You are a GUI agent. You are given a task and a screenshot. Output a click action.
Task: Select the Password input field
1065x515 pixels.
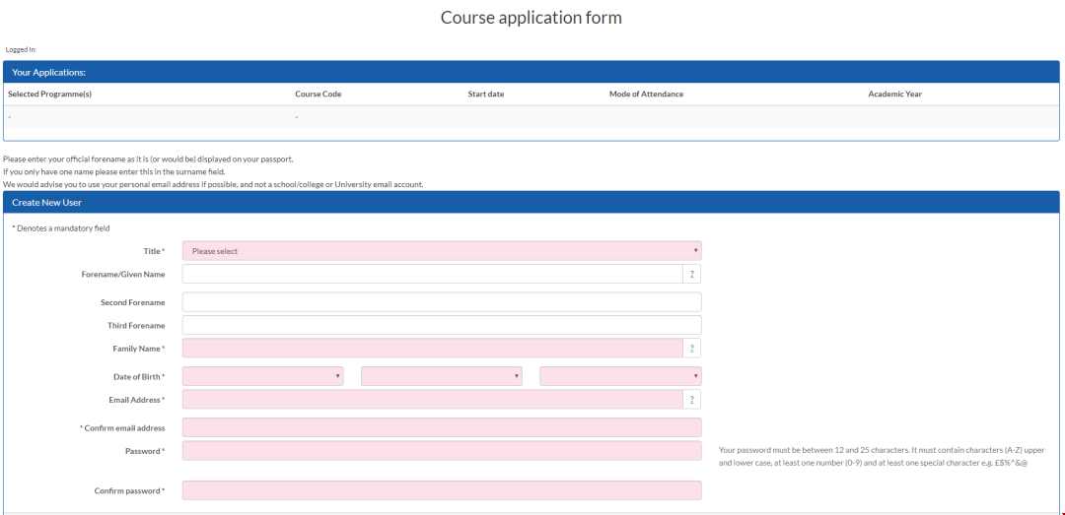[x=442, y=451]
